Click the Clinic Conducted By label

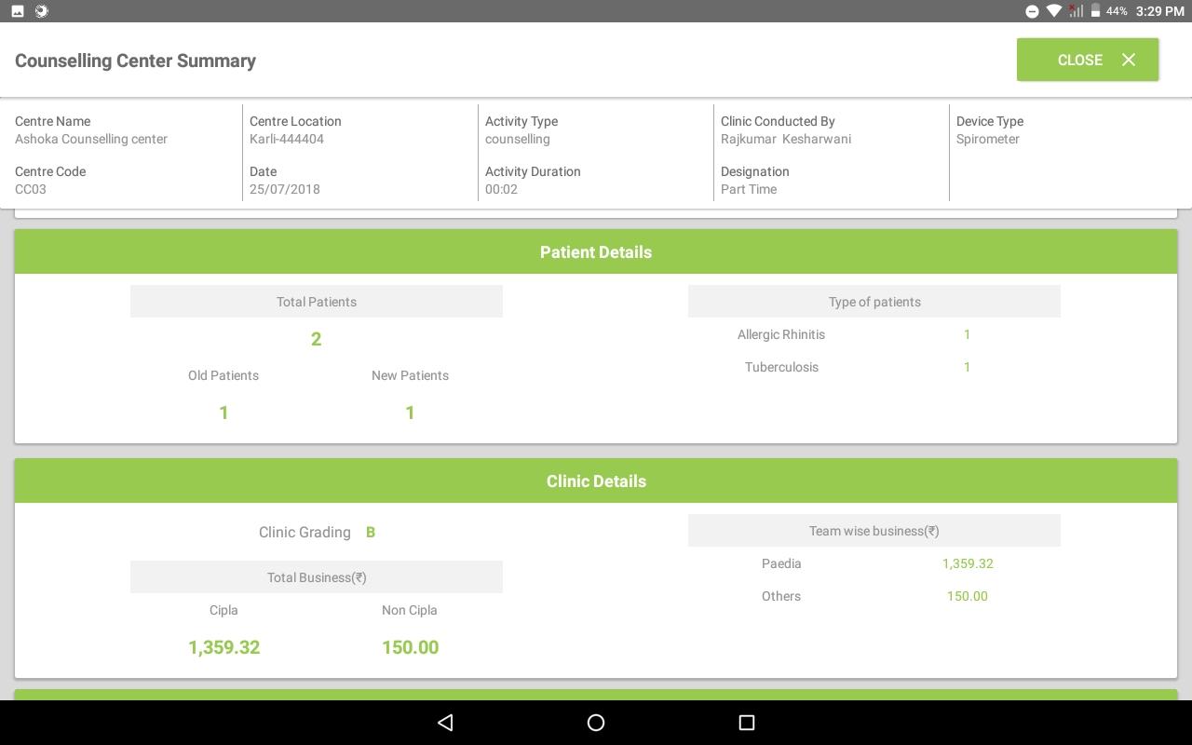(x=778, y=121)
